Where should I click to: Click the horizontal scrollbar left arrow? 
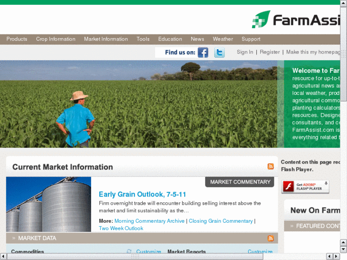[3, 257]
